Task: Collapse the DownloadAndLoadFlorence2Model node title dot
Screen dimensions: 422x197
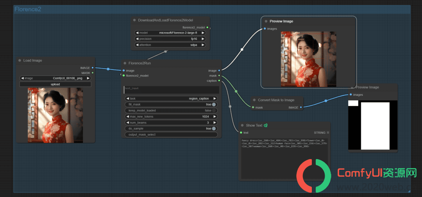Action: tap(134, 20)
